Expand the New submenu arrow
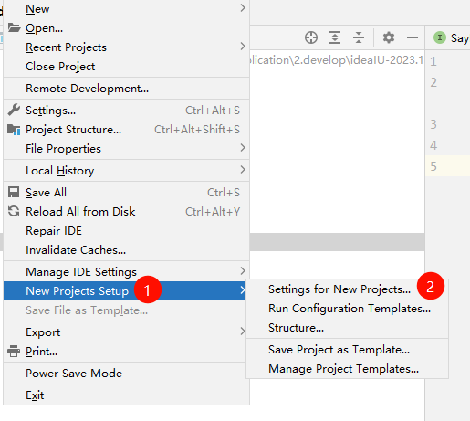 243,8
